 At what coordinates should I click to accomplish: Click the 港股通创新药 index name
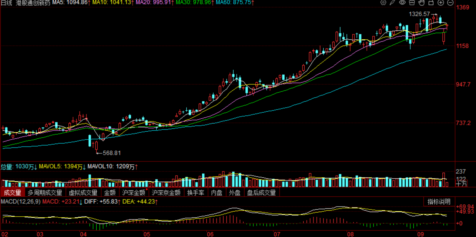click(x=33, y=3)
